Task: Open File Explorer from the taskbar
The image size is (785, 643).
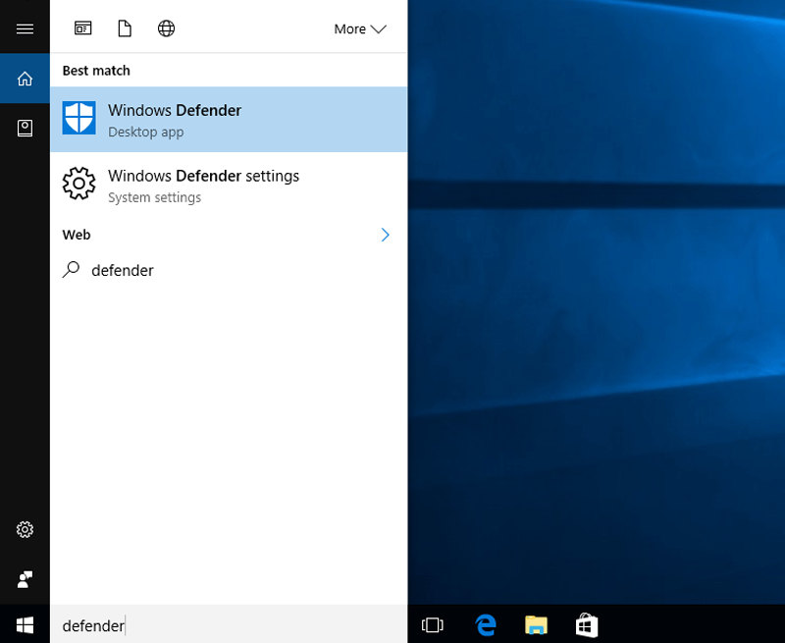Action: tap(536, 625)
